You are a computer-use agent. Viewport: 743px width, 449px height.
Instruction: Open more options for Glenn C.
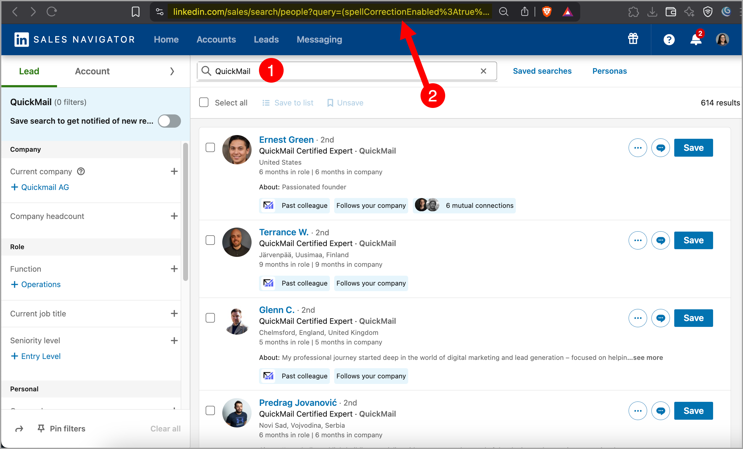pyautogui.click(x=638, y=318)
